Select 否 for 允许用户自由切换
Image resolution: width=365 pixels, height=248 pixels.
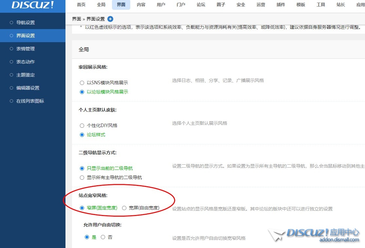[103, 237]
